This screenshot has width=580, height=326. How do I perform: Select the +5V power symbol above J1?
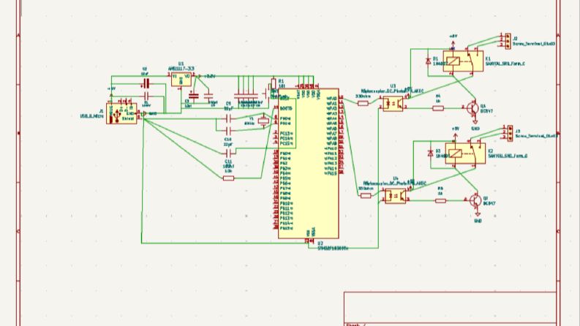pos(111,96)
